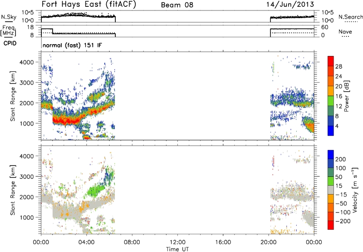Click the -200 value on velocity color bar
363x252 pixels.
pyautogui.click(x=342, y=221)
